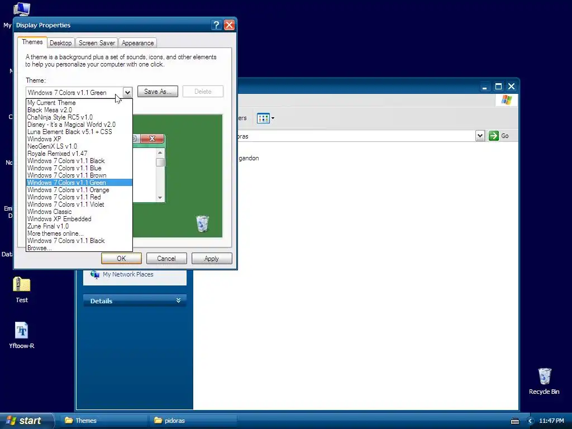Click Apply in Display Properties
Image resolution: width=572 pixels, height=429 pixels.
pyautogui.click(x=212, y=258)
